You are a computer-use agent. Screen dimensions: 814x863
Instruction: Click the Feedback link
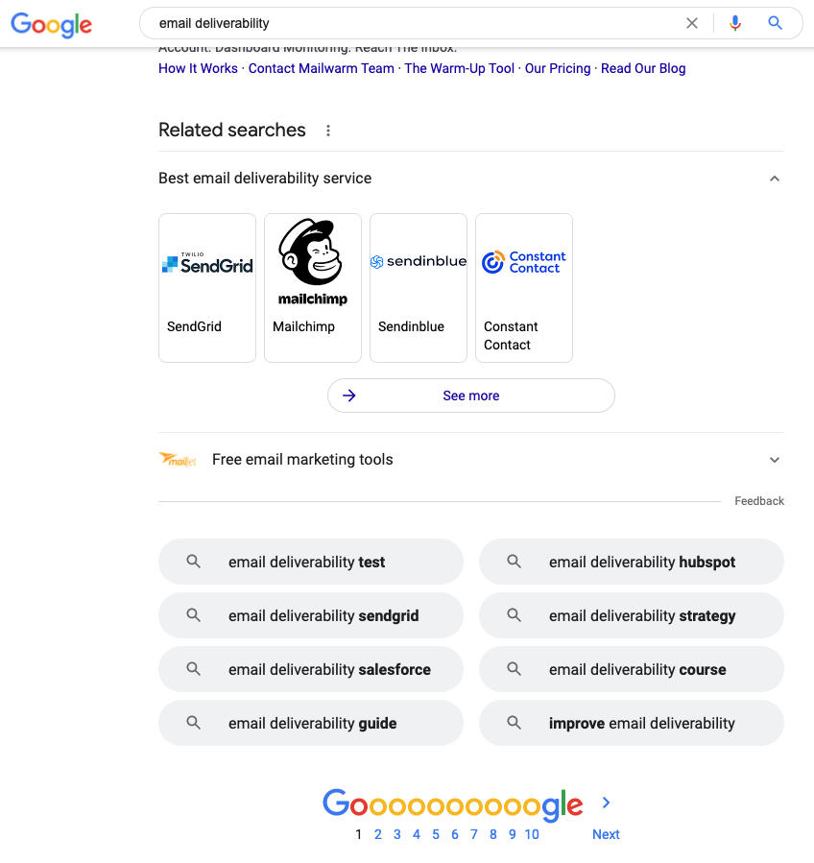(758, 500)
